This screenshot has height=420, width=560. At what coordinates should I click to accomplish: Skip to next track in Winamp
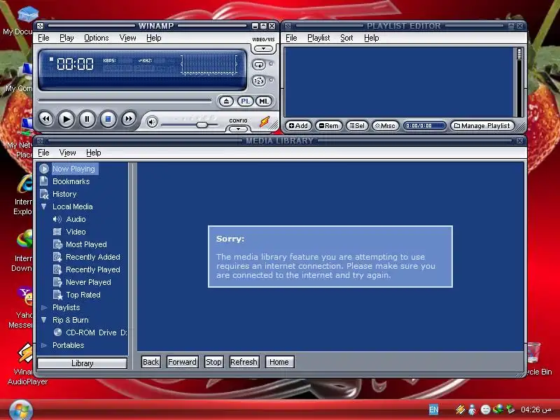[x=129, y=119]
